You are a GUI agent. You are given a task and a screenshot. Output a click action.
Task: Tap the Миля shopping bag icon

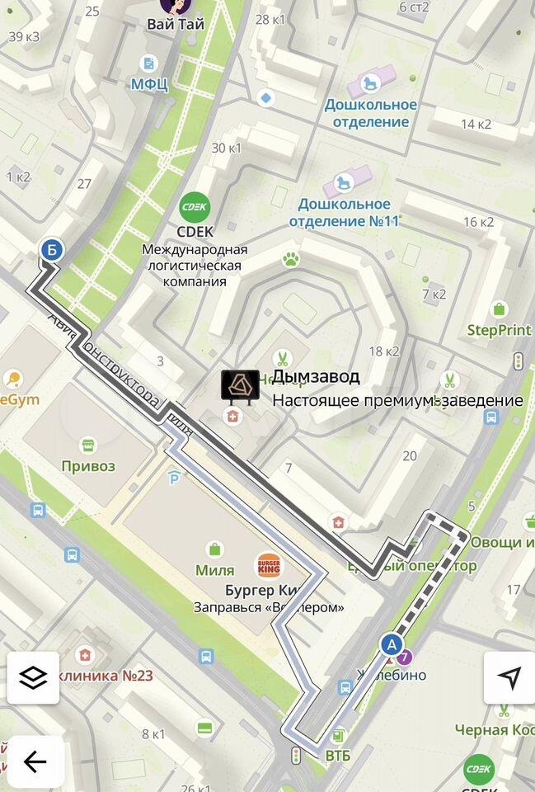[x=215, y=549]
